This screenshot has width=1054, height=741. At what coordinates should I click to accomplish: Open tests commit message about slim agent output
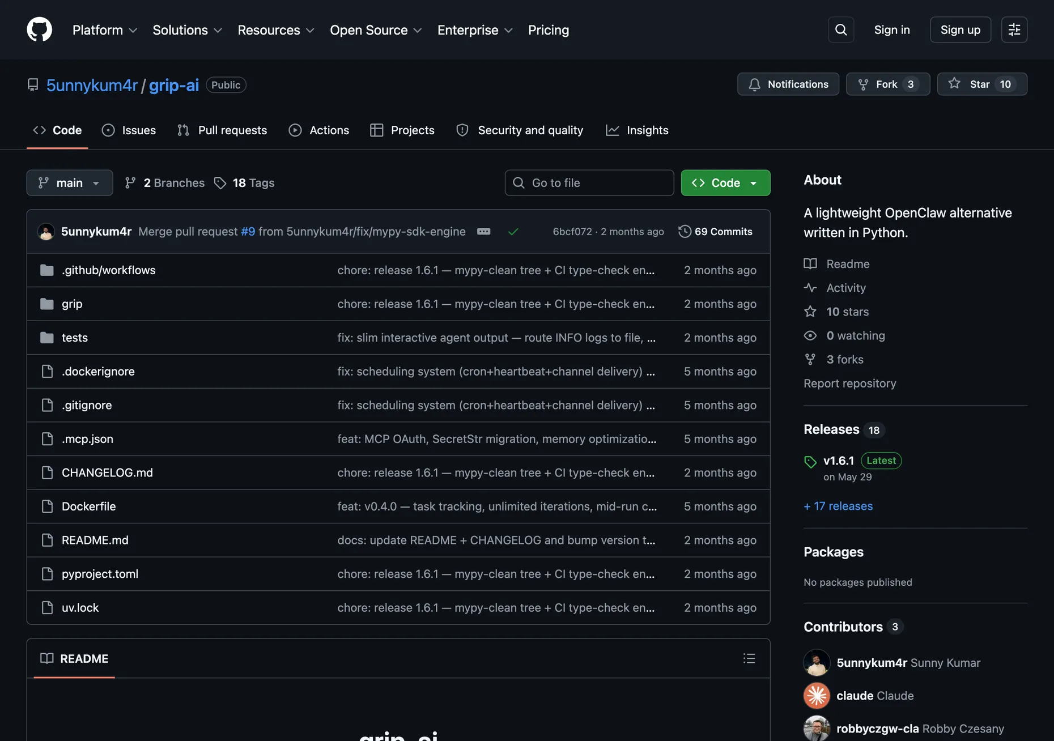[496, 338]
